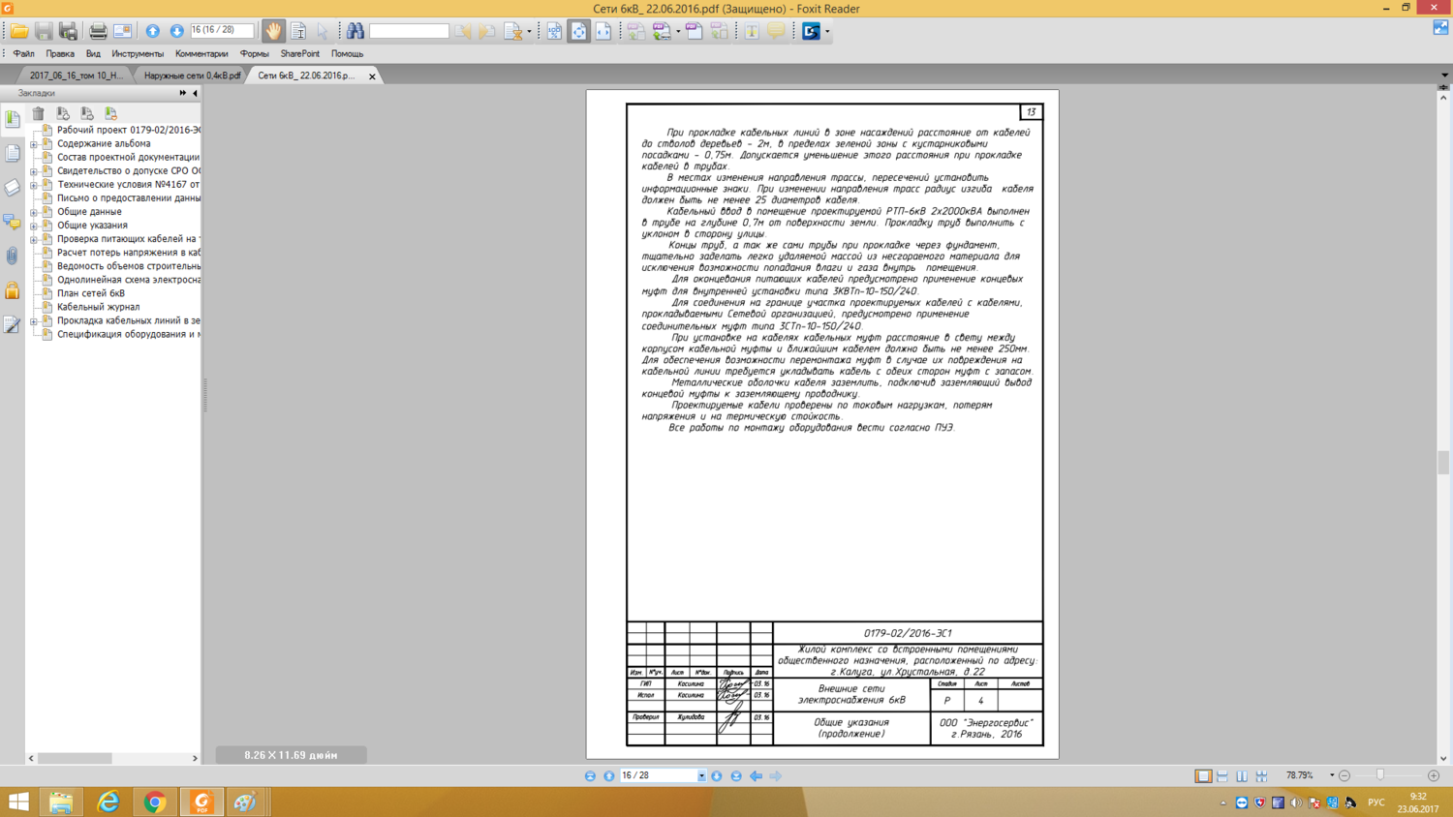
Task: Open the Comments panel icon
Action: 13,222
